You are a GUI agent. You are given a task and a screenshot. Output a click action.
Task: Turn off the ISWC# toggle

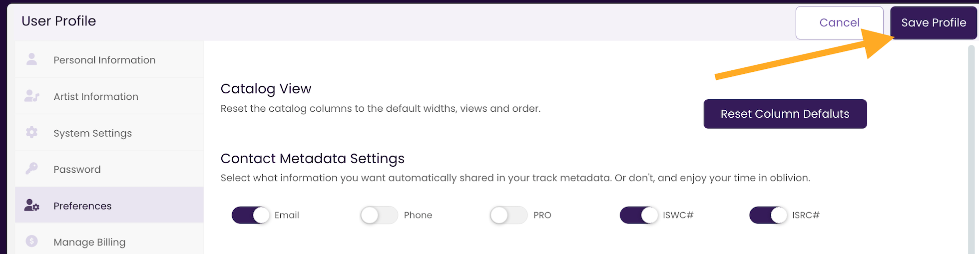[x=639, y=215]
